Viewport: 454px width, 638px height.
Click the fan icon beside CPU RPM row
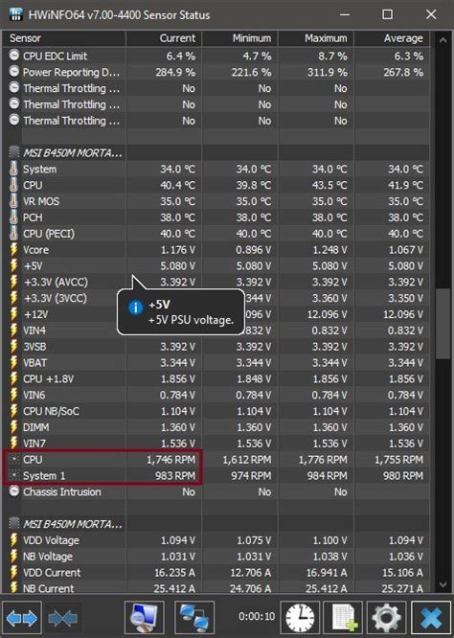(x=13, y=460)
